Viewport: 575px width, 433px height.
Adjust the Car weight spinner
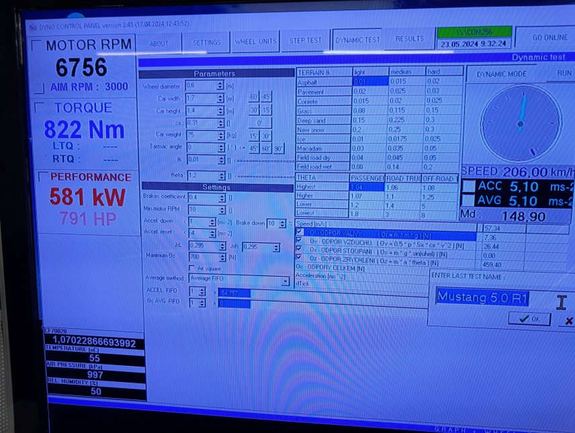pos(220,134)
